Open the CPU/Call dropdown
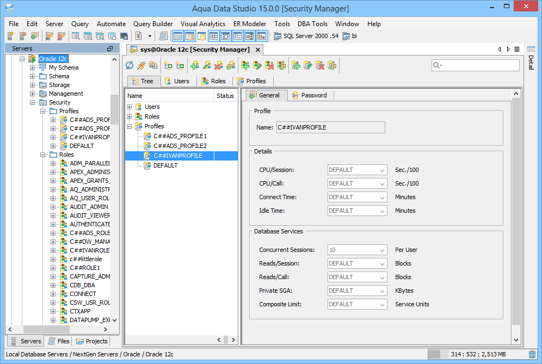Image resolution: width=542 pixels, height=364 pixels. [382, 183]
